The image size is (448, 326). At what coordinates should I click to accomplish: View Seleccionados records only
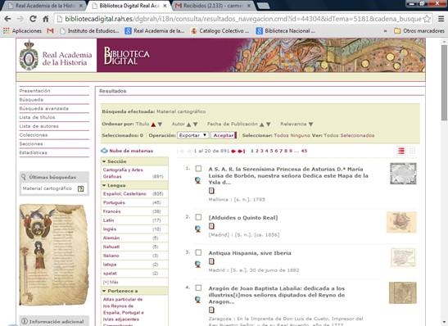point(357,135)
